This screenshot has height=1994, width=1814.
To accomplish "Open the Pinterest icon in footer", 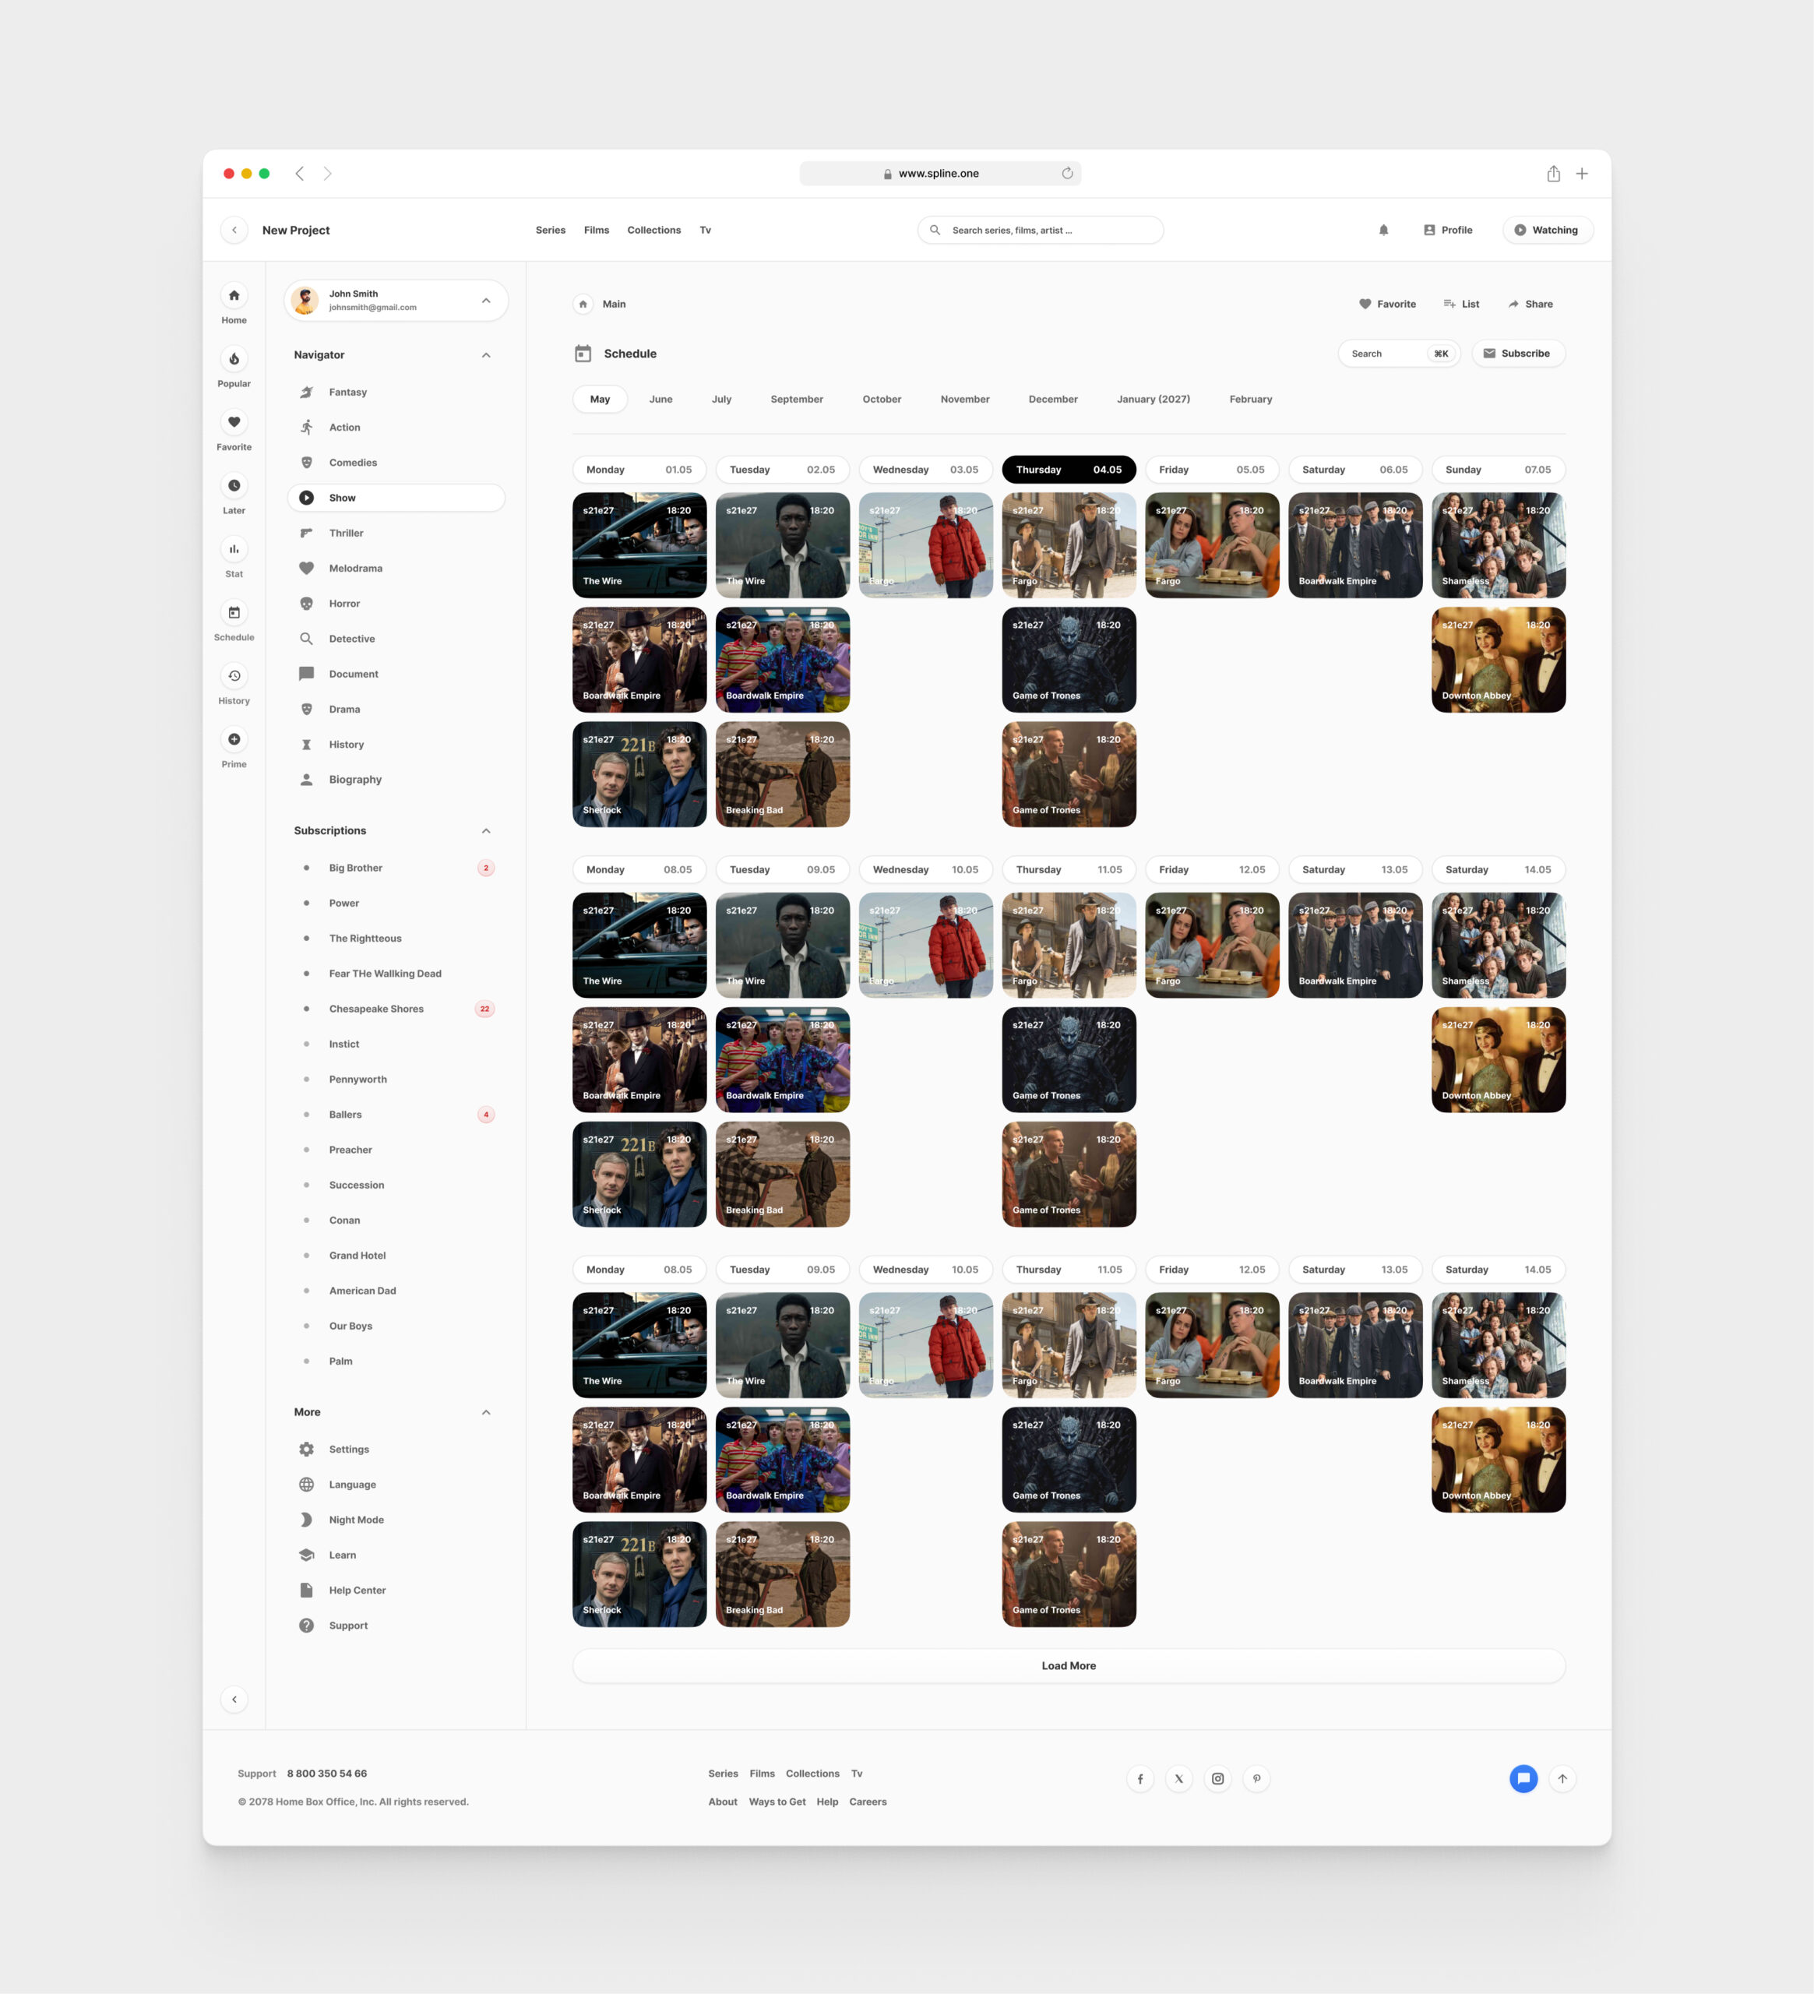I will pos(1256,1778).
